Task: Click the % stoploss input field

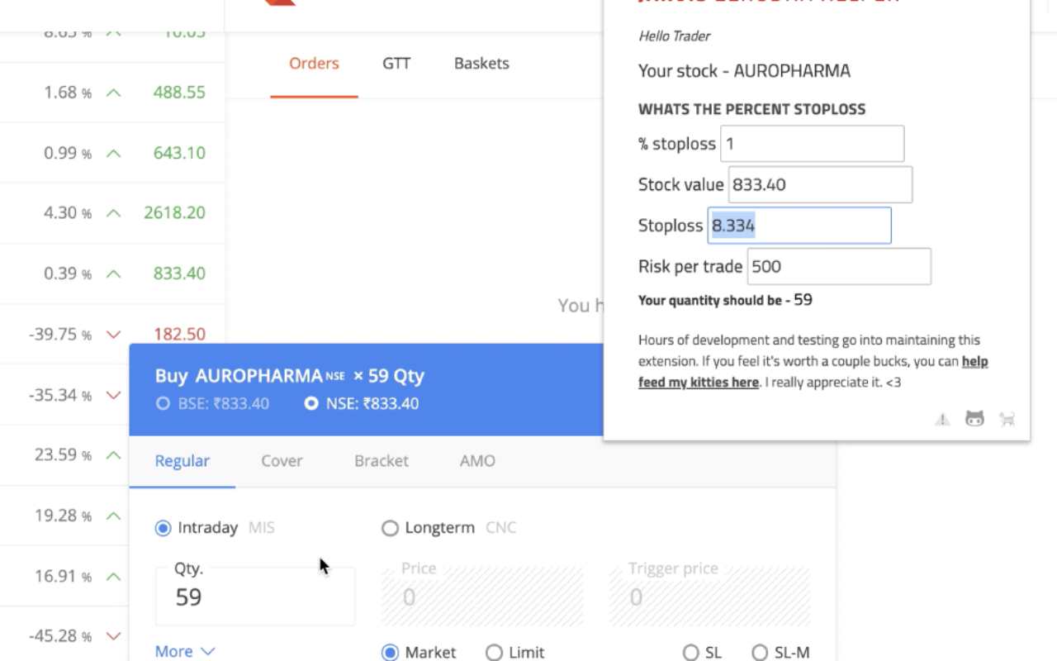Action: pyautogui.click(x=813, y=144)
